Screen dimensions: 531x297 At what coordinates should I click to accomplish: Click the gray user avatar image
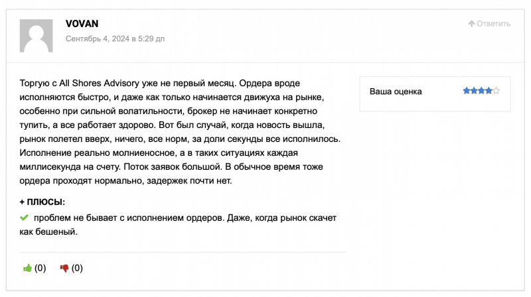coord(37,36)
